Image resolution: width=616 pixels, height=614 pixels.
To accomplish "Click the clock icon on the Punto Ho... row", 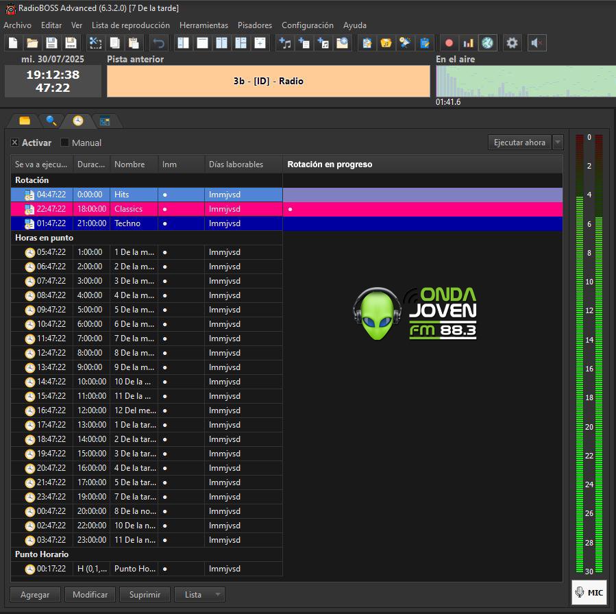I will coord(30,569).
